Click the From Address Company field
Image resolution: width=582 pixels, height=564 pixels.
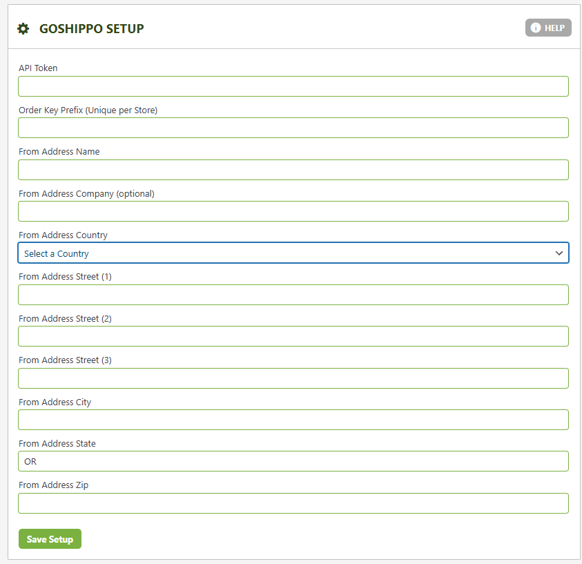pyautogui.click(x=293, y=211)
